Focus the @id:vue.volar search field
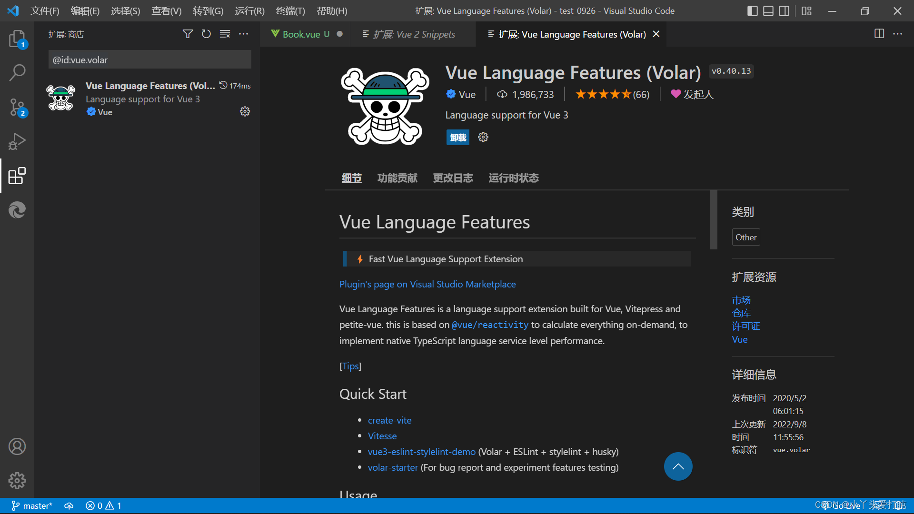The width and height of the screenshot is (914, 514). click(149, 60)
